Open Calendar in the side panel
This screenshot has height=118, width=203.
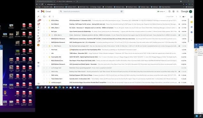(192, 17)
